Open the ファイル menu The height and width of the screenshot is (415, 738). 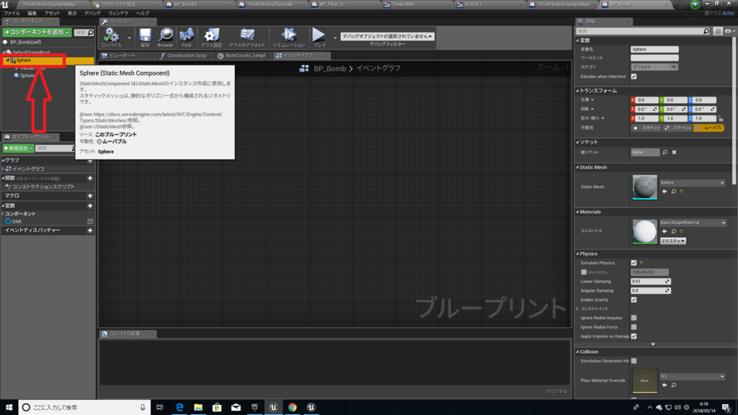[x=12, y=13]
